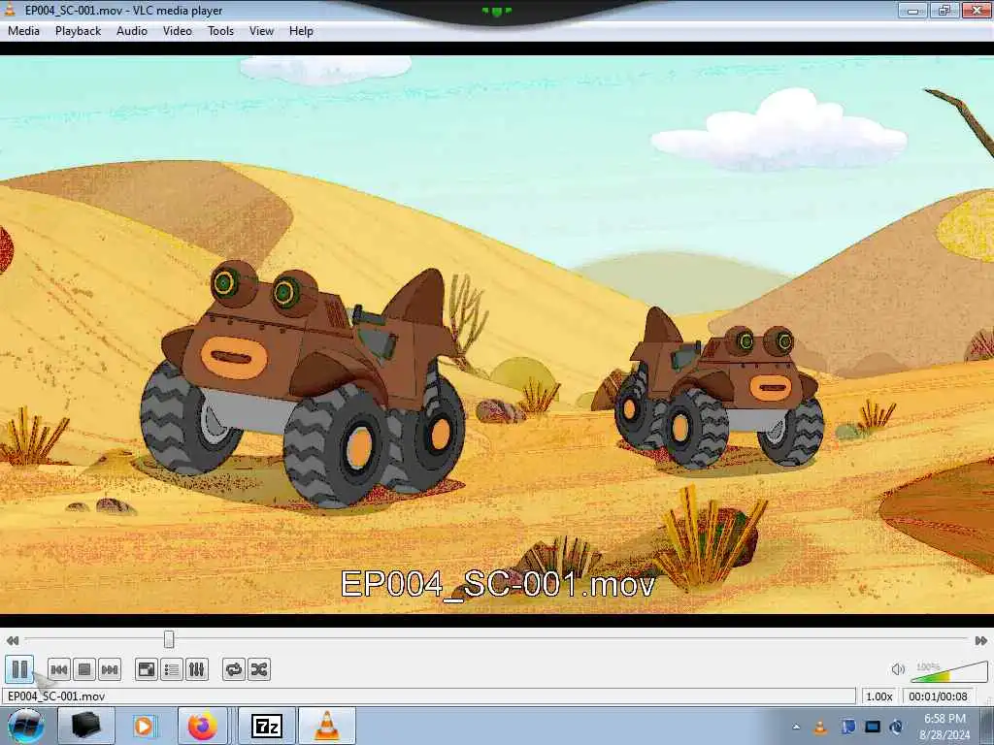Toggle fullscreen video mode

tap(147, 669)
